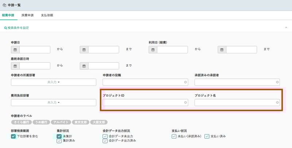The width and height of the screenshot is (292, 148).
Task: Open the 申請者の所属部署 dropdown
Action: coord(54,82)
